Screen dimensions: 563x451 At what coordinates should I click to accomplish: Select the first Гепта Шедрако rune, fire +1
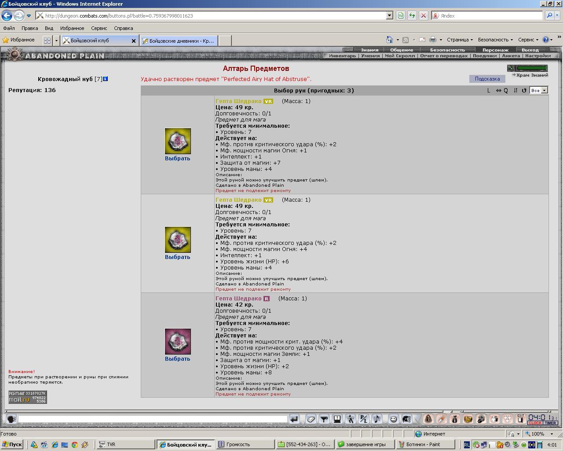(177, 159)
